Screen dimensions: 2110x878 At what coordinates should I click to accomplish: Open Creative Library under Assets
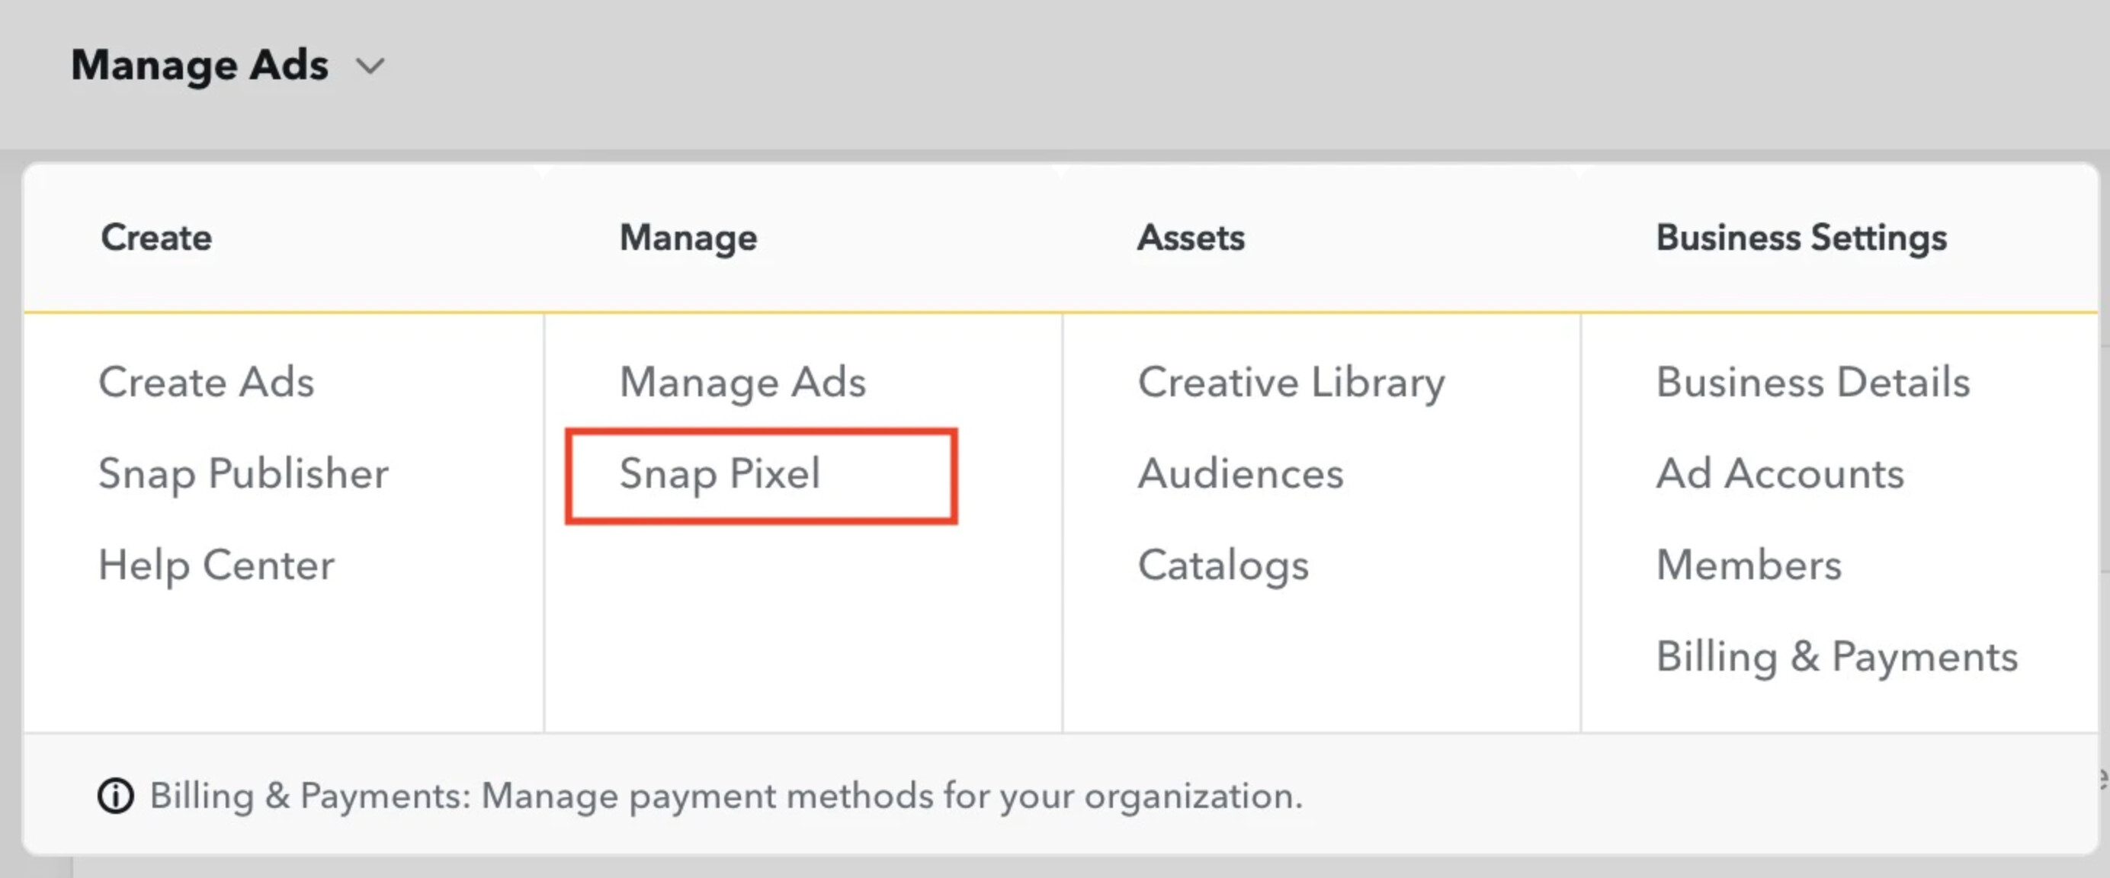pyautogui.click(x=1291, y=383)
